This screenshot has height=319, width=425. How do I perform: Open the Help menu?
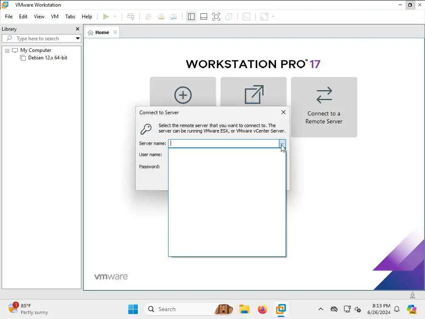tap(87, 17)
